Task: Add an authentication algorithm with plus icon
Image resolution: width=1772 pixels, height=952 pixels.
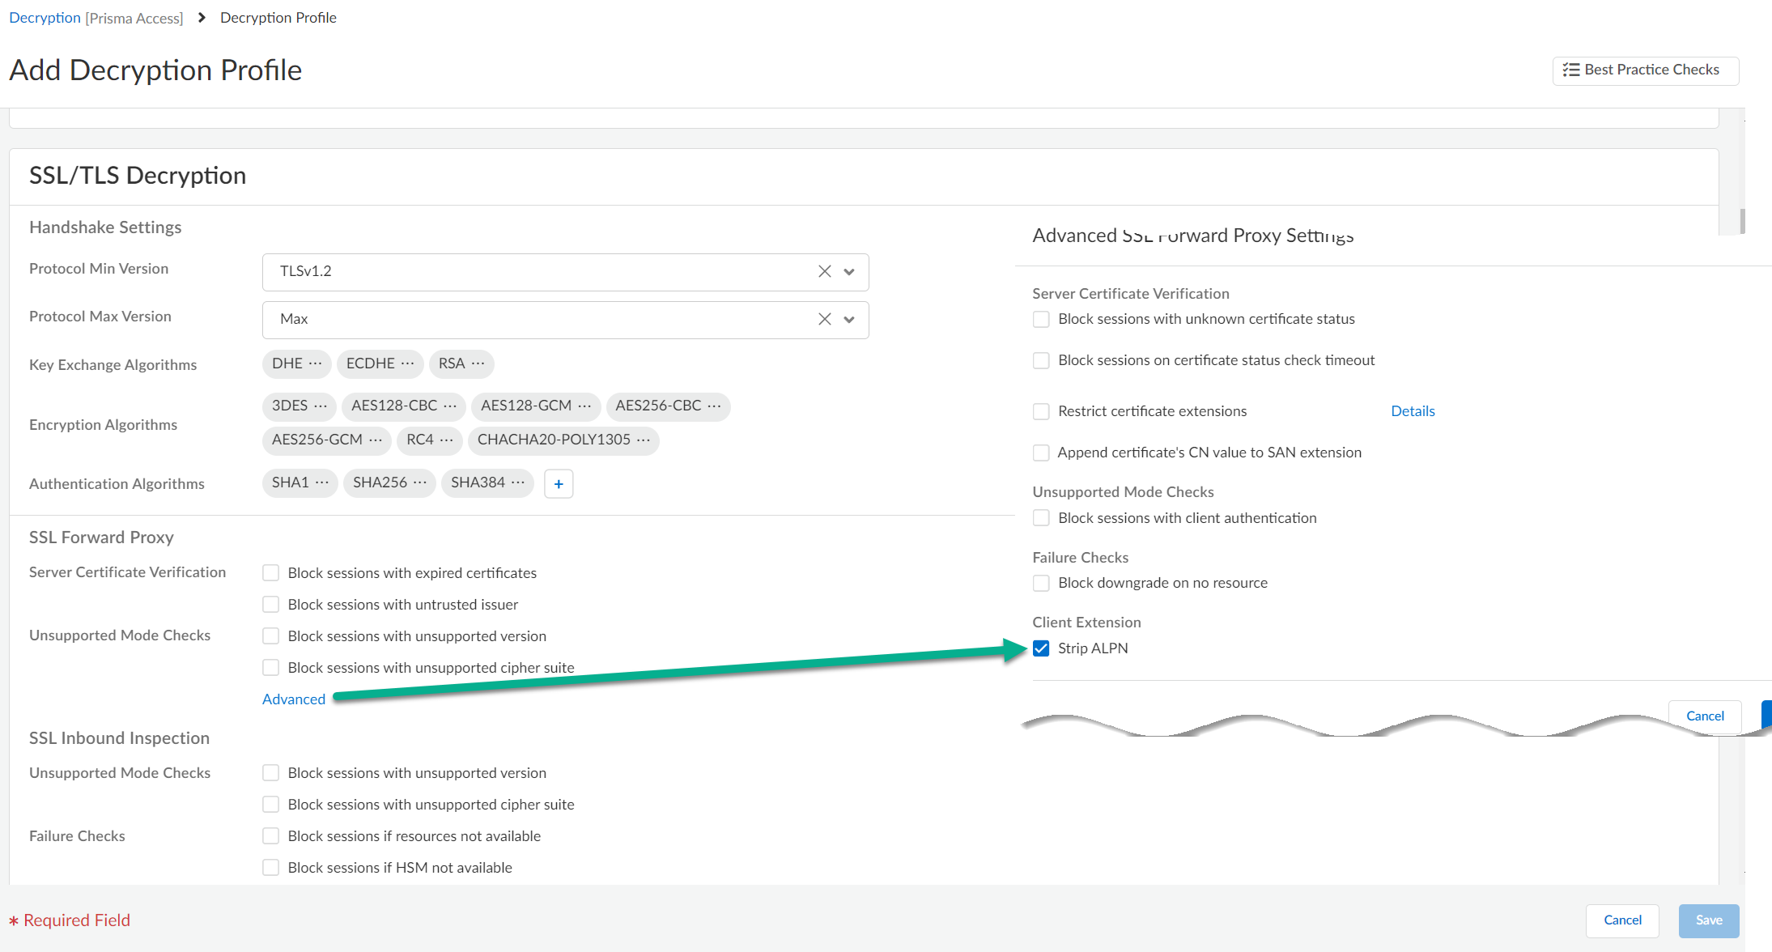Action: point(559,484)
